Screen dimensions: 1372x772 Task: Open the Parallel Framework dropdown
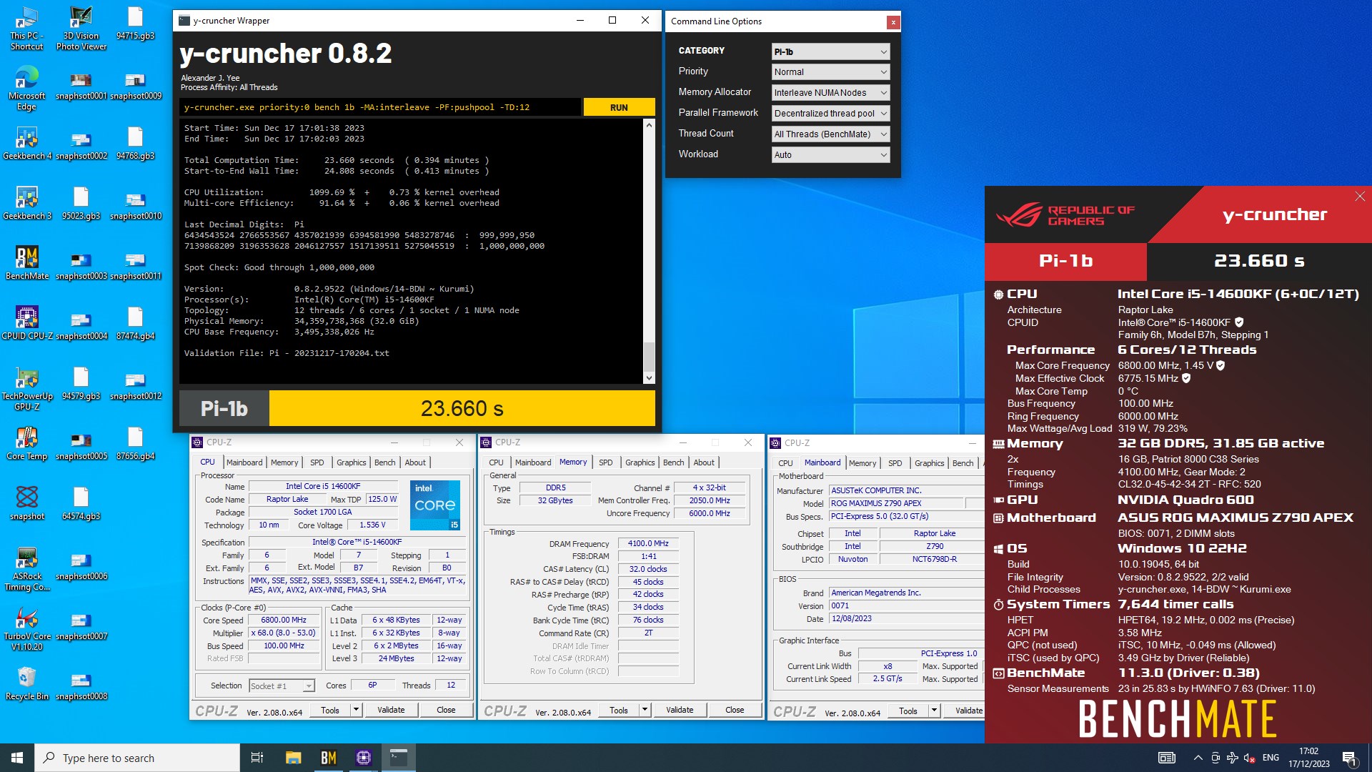coord(831,114)
